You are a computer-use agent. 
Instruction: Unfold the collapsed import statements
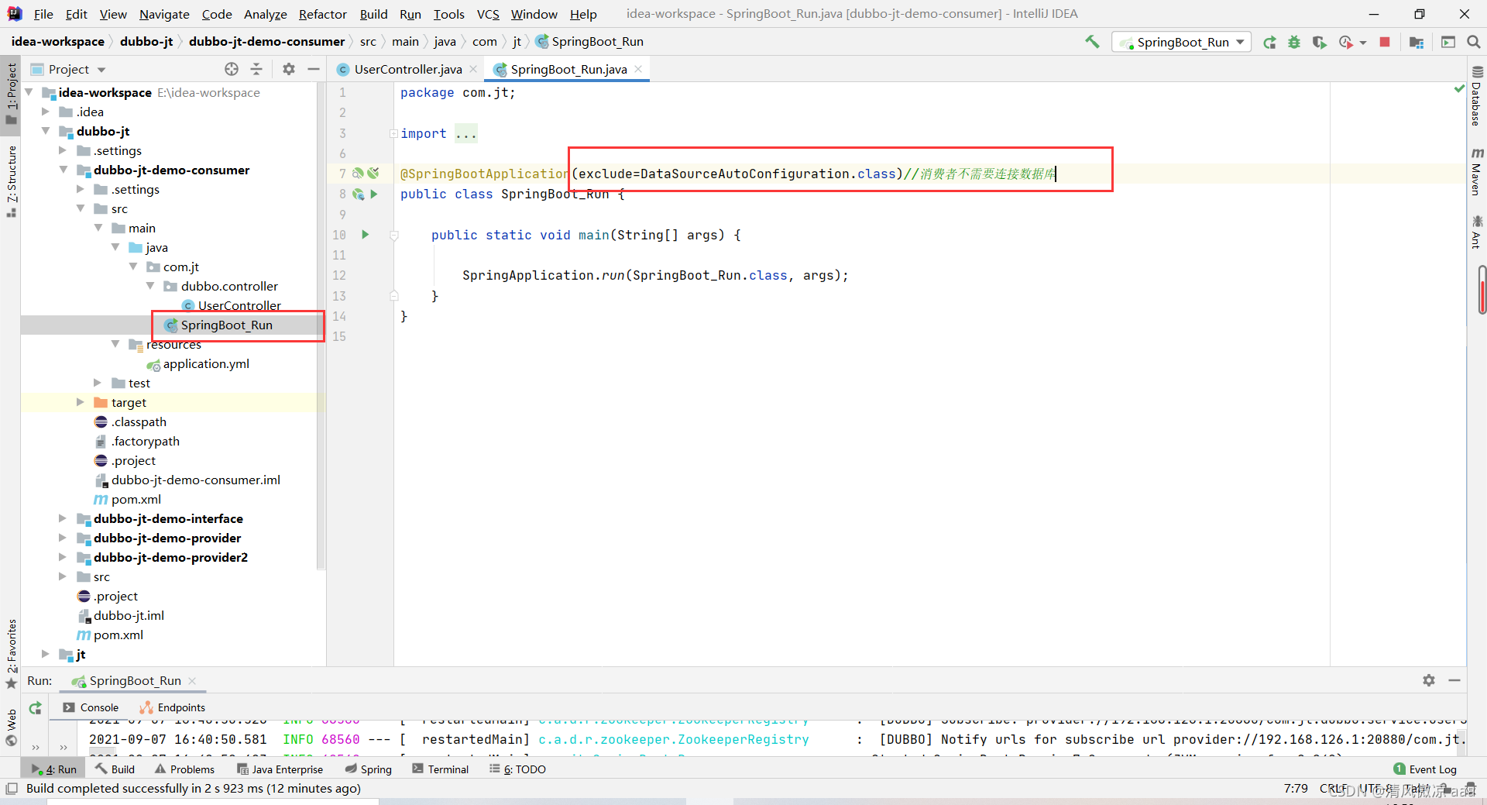[x=393, y=133]
